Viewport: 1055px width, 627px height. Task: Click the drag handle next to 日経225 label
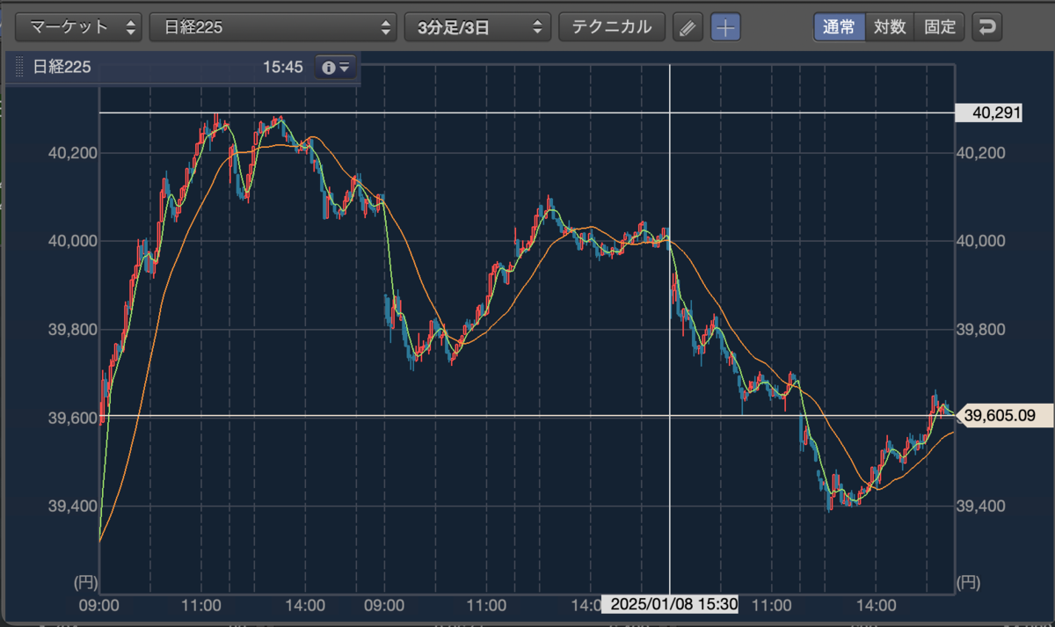[x=19, y=67]
